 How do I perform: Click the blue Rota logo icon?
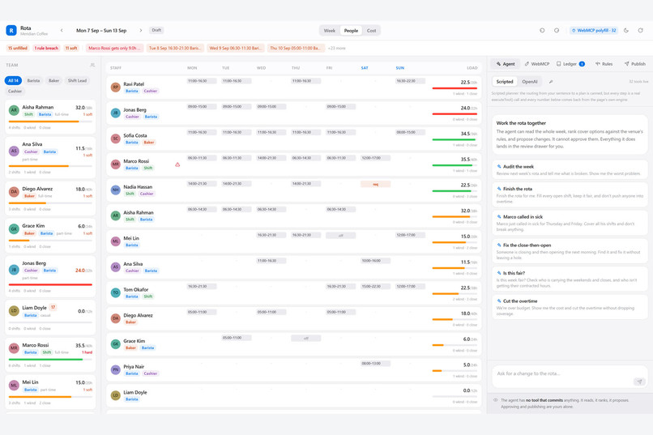click(x=11, y=31)
